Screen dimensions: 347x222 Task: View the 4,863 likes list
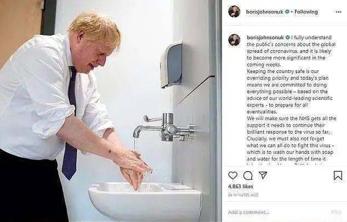[x=241, y=187]
